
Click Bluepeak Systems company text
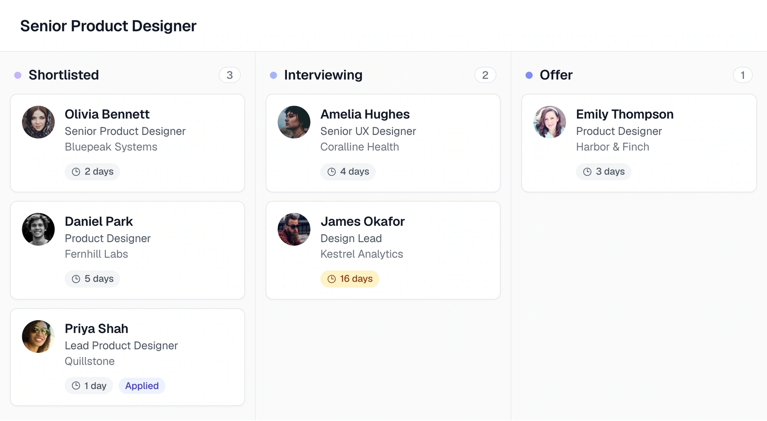(x=111, y=147)
